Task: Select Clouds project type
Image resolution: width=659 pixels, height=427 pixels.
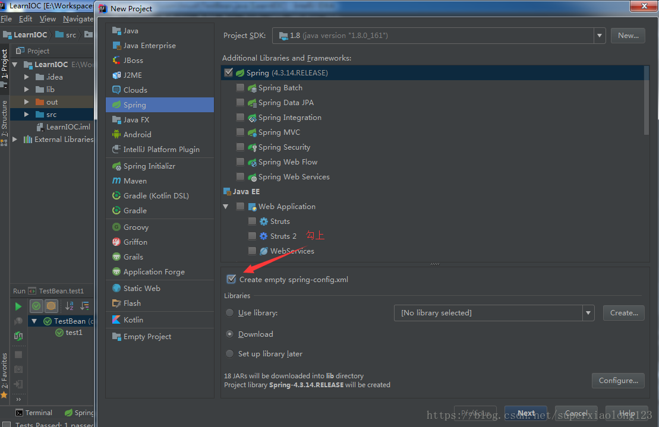Action: [x=160, y=90]
